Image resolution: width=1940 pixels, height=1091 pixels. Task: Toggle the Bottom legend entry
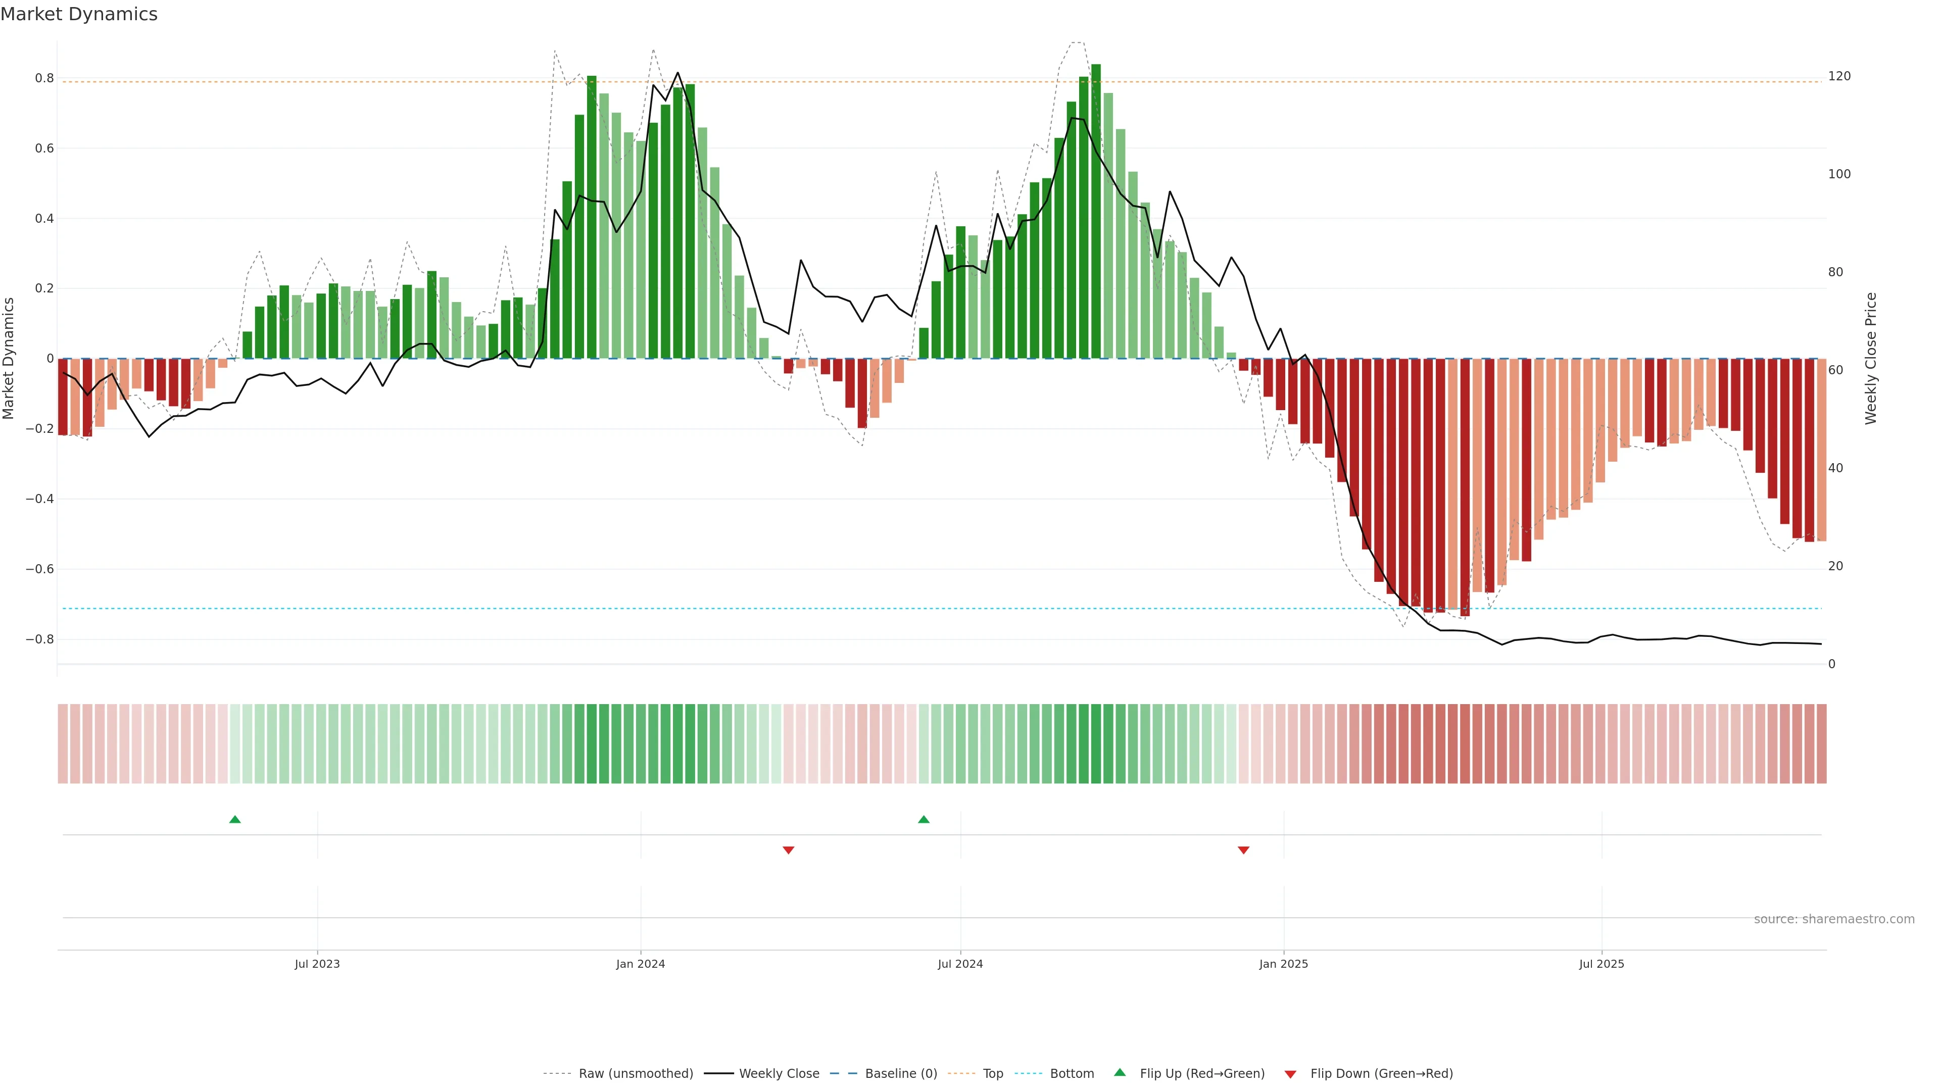(1072, 1074)
